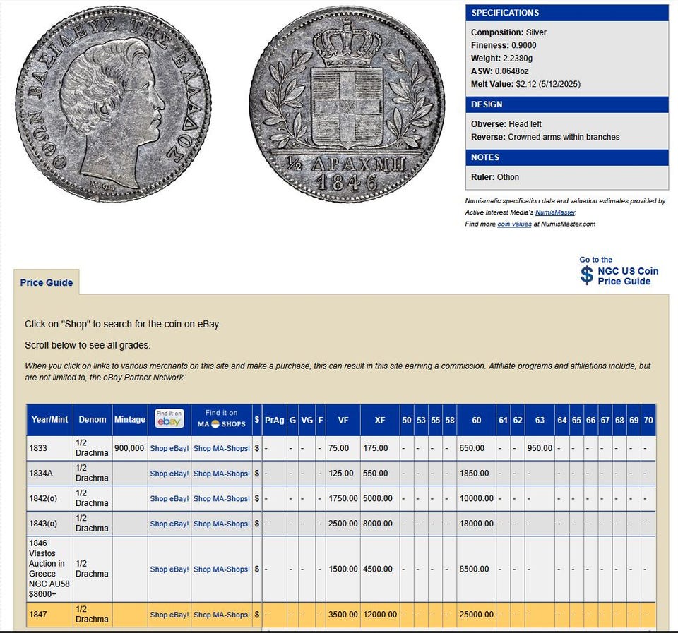The width and height of the screenshot is (678, 633).
Task: Select the 25000.00 price in 1847 row
Action: pyautogui.click(x=477, y=615)
